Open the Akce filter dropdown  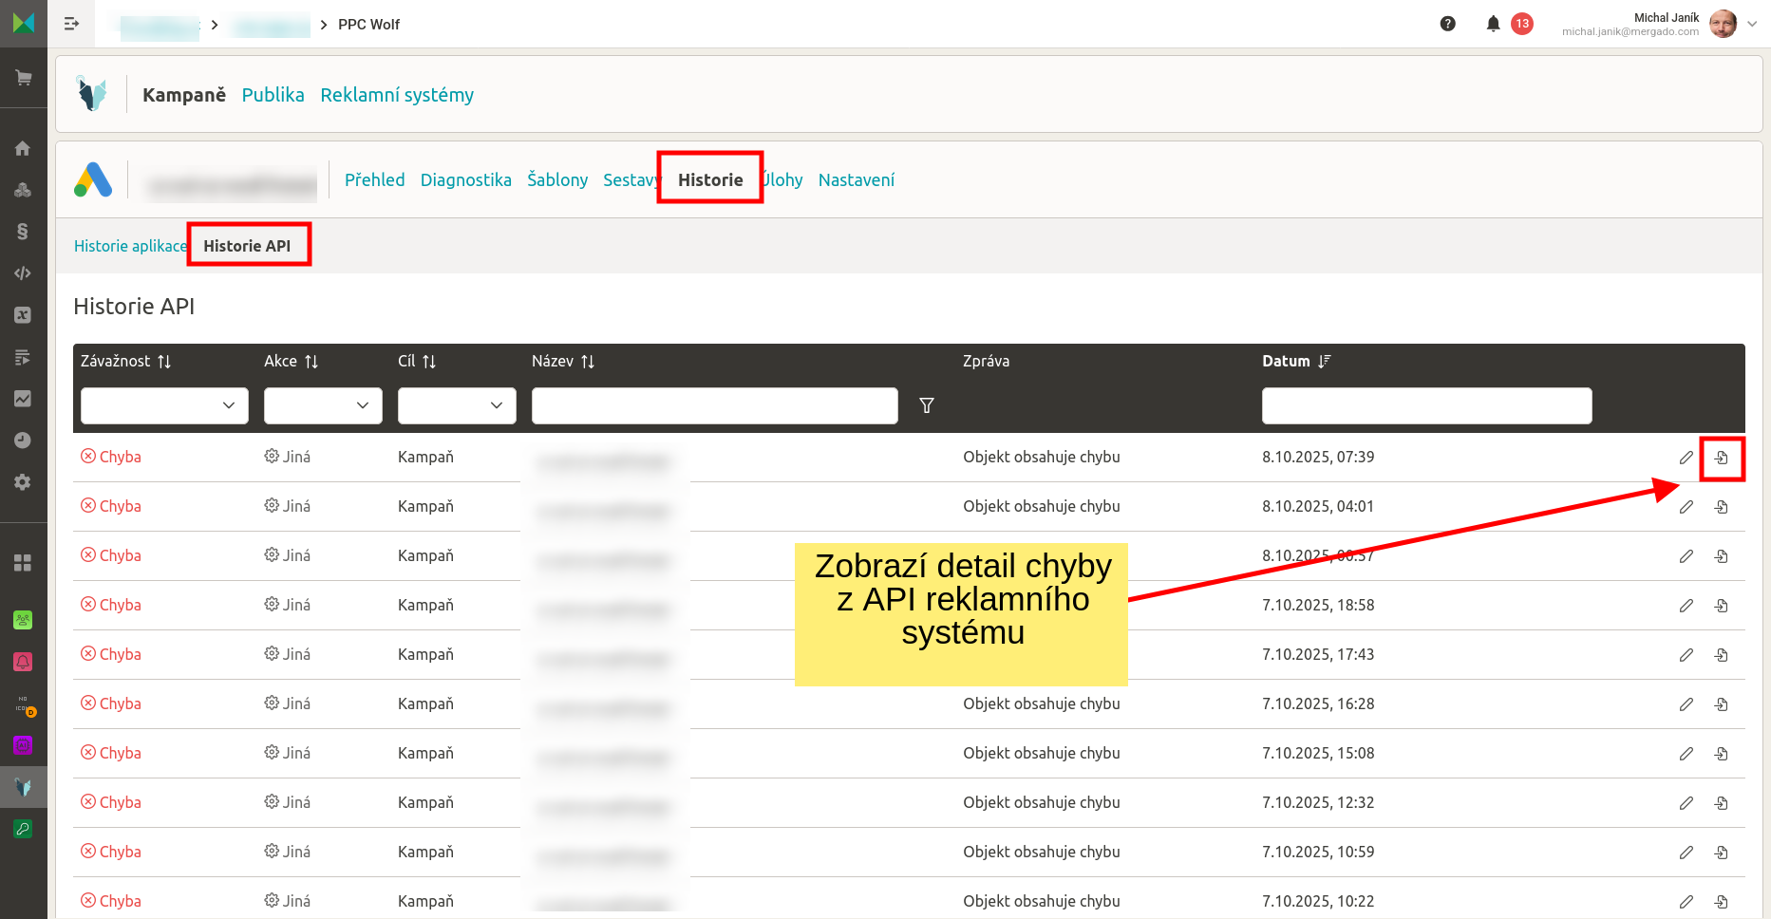tap(323, 405)
